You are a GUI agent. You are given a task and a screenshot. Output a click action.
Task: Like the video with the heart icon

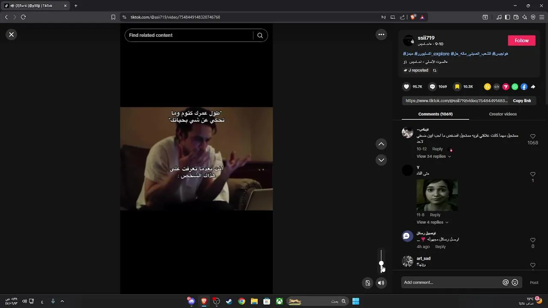pyautogui.click(x=407, y=87)
